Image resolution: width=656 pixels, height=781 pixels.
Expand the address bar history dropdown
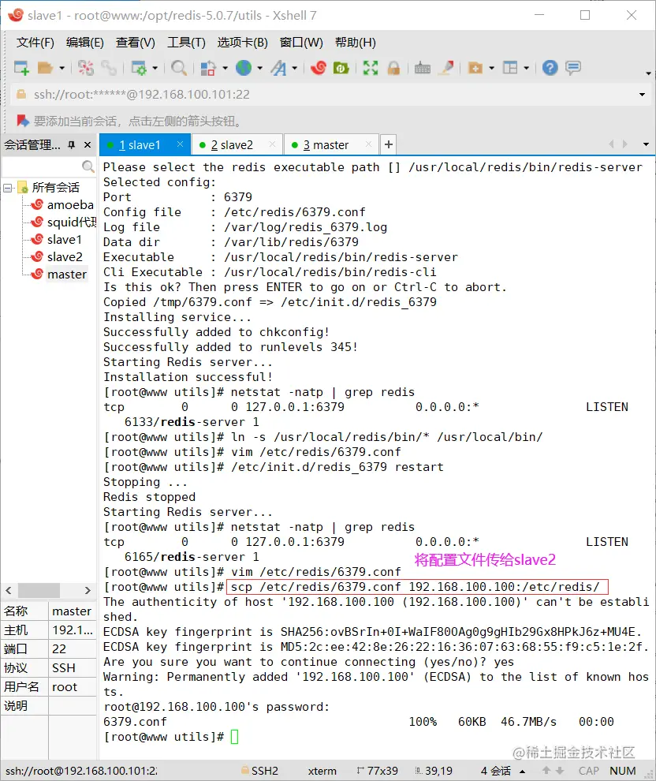coord(642,95)
